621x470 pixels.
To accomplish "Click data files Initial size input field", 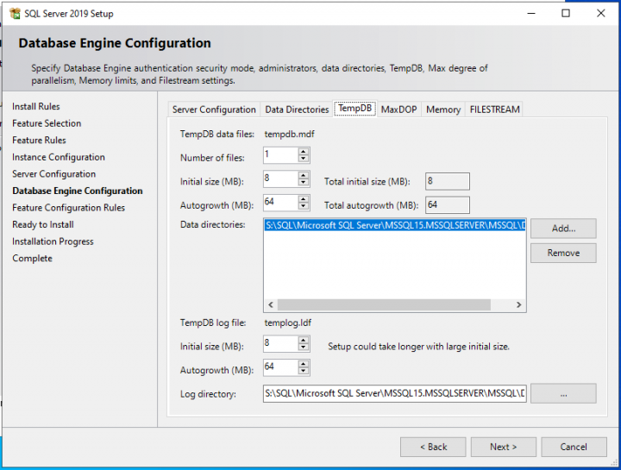I will coord(281,179).
